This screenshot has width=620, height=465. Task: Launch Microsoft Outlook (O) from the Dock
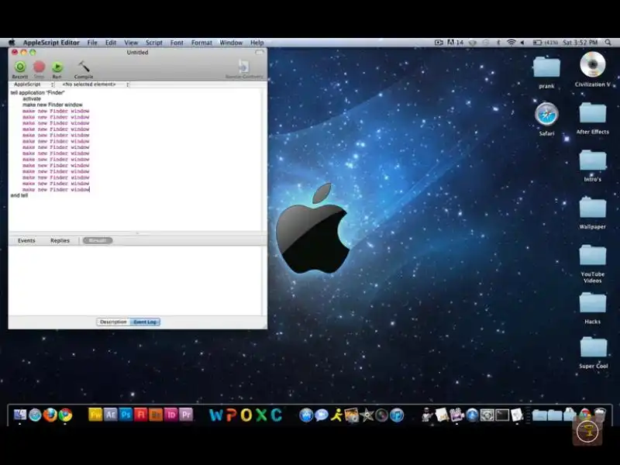click(x=246, y=415)
